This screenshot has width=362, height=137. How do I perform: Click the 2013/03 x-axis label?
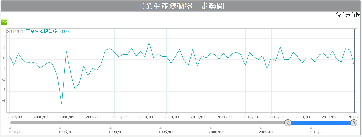303,117
